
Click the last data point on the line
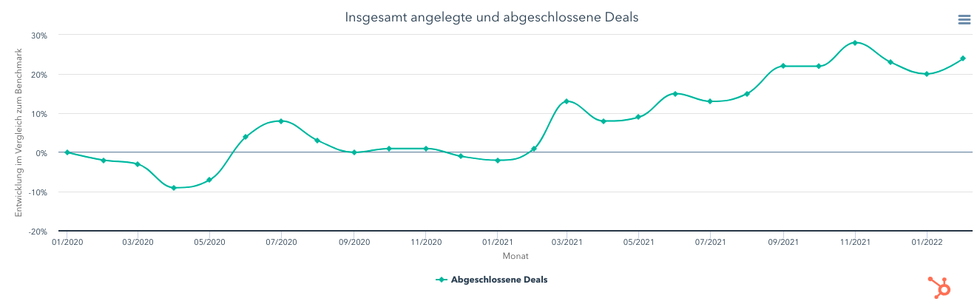tap(963, 58)
